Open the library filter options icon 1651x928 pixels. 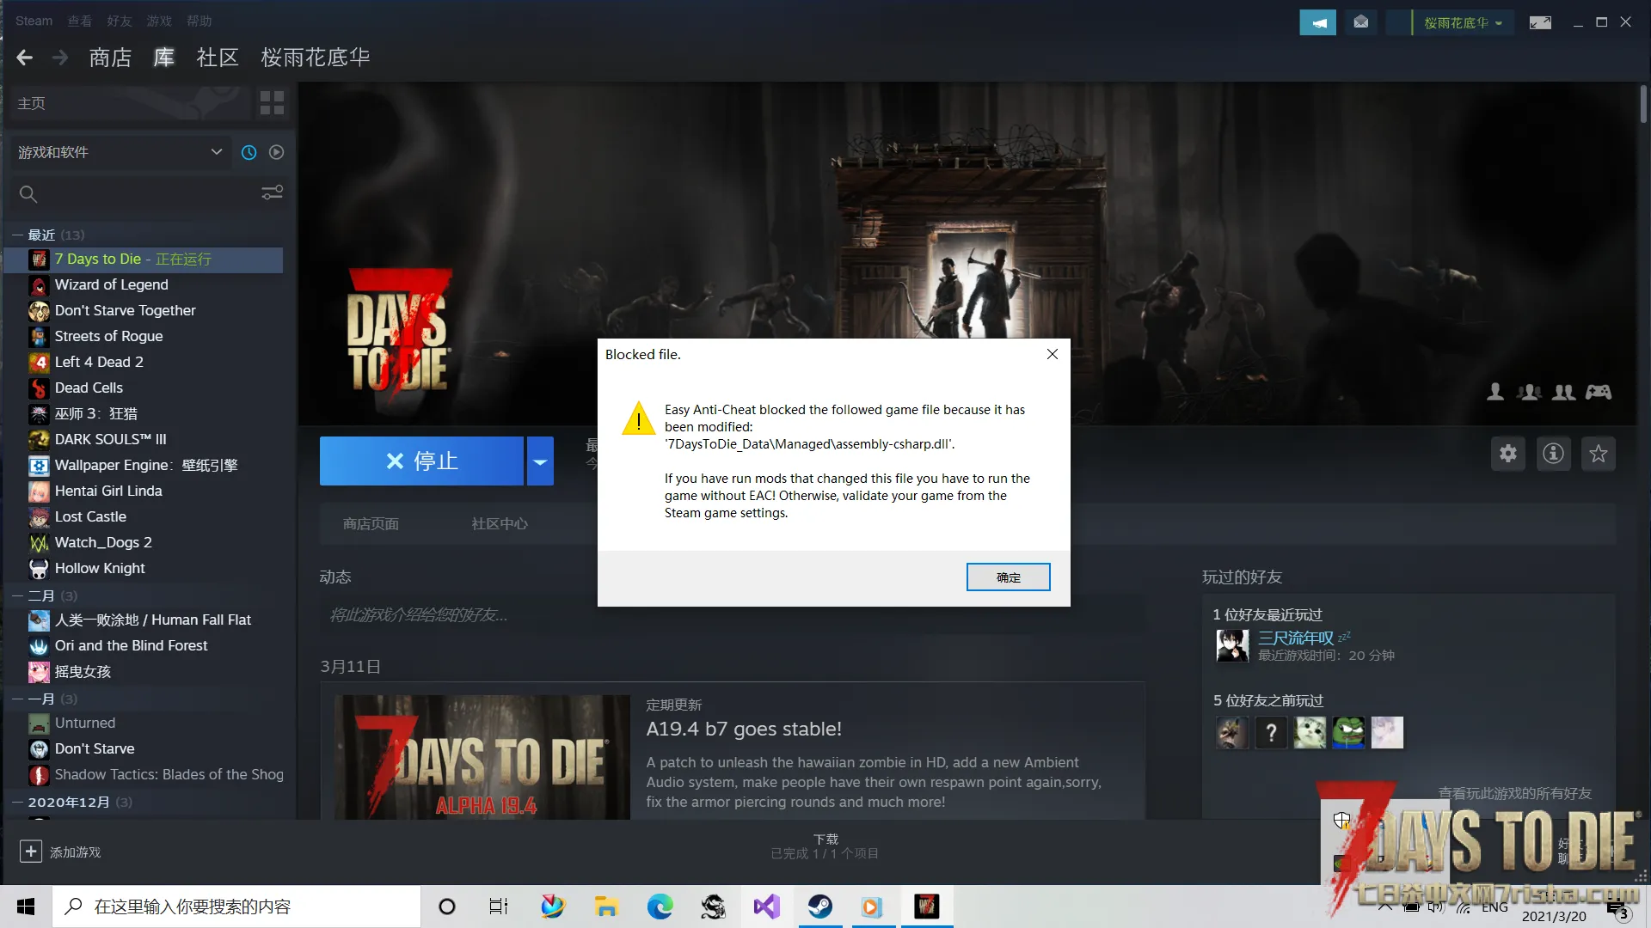click(x=272, y=193)
